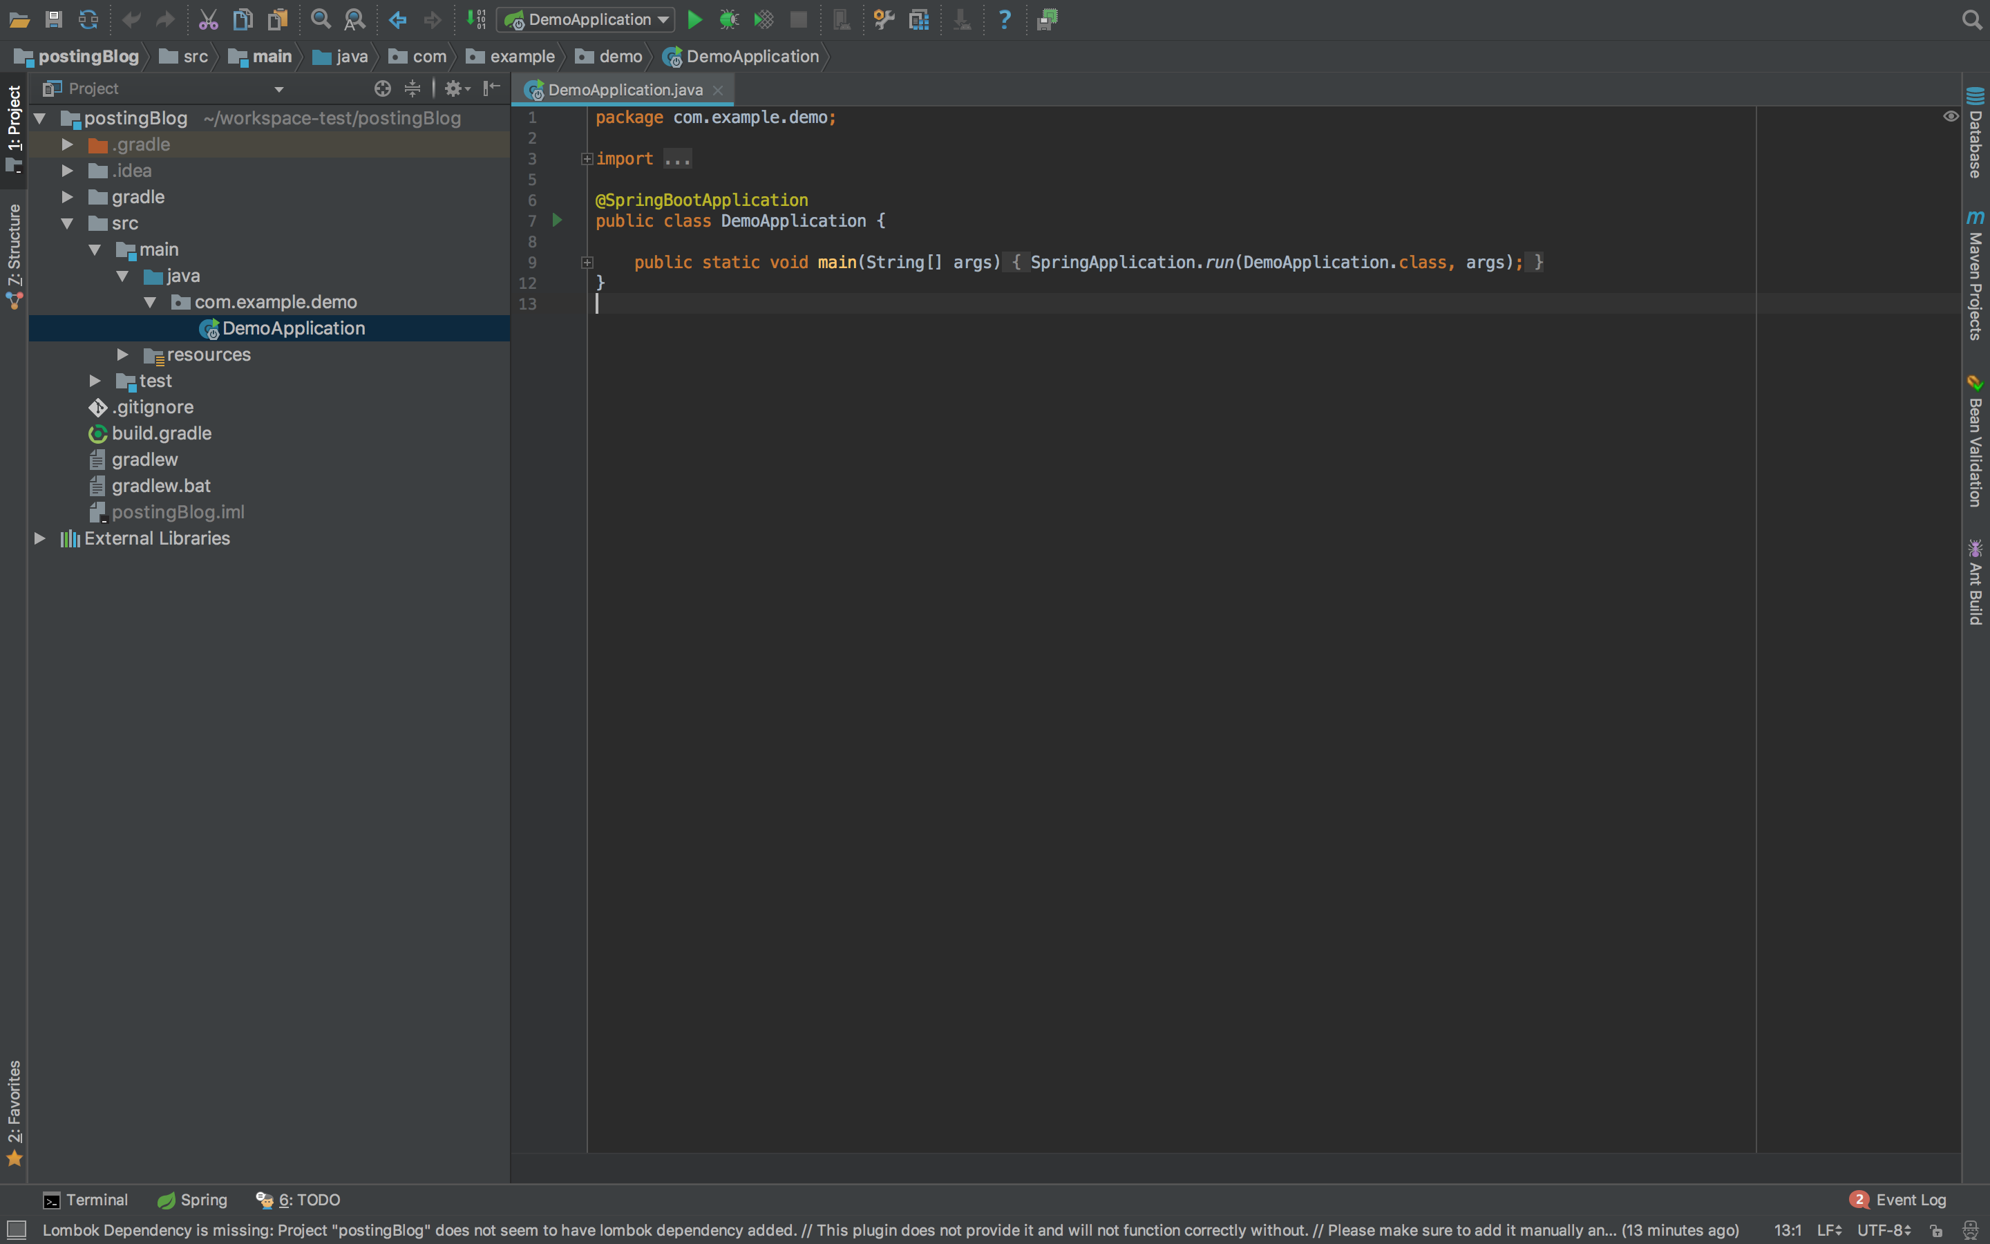Open Project Structure icon

coord(918,20)
